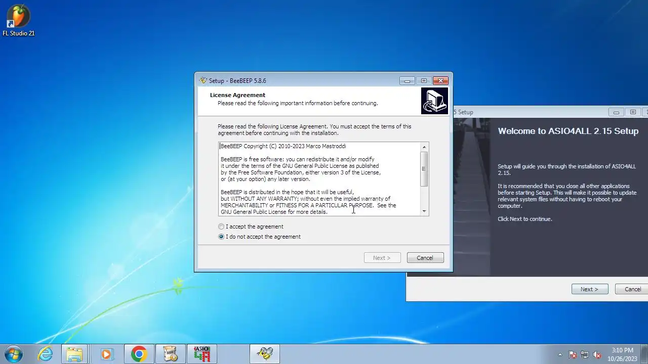
Task: Launch Internet Explorer from the taskbar
Action: point(46,354)
